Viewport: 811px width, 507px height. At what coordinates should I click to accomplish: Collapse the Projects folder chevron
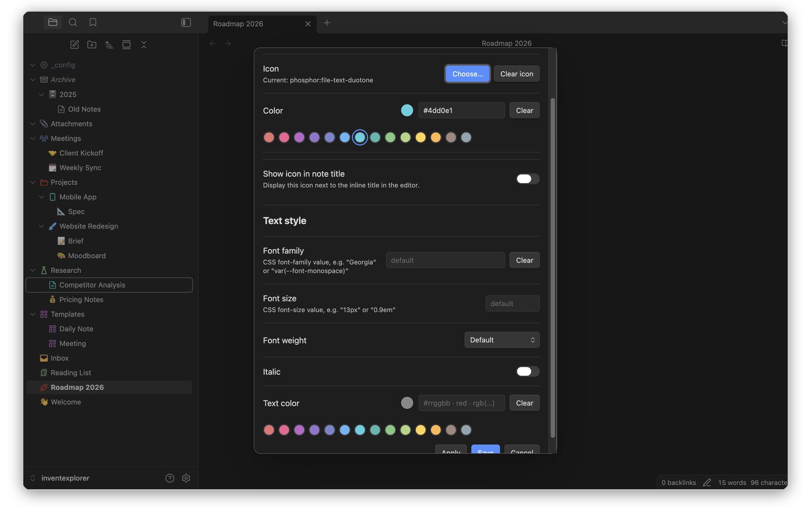[33, 183]
